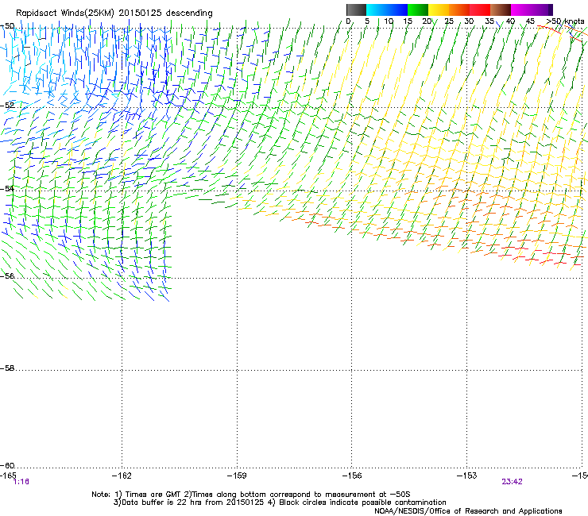Click the '>50 knots' legend label
This screenshot has width=588, height=516.
pos(565,21)
